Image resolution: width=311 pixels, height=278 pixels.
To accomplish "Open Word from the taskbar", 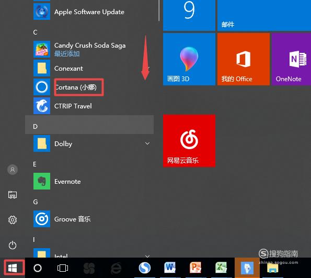I will (170, 268).
